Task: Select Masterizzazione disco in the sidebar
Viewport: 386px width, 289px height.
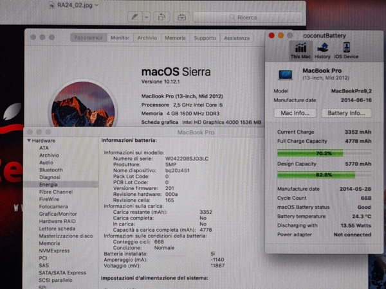Action: pos(66,236)
